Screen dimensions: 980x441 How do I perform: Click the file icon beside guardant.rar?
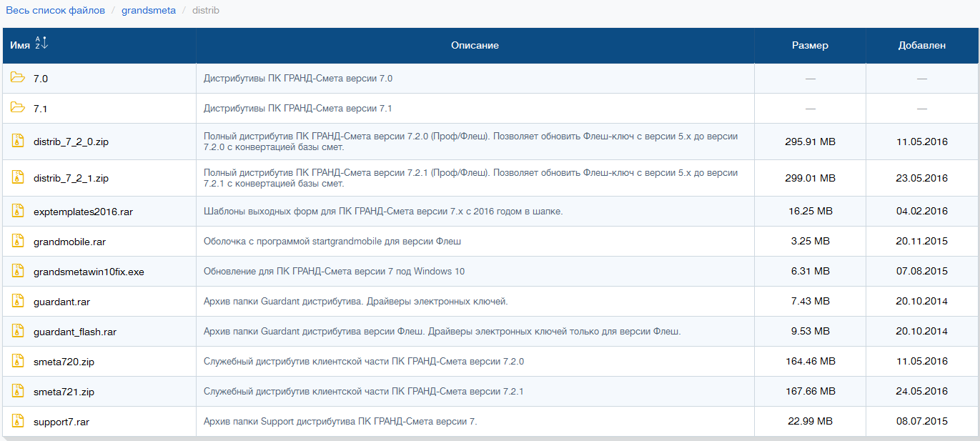click(x=18, y=301)
